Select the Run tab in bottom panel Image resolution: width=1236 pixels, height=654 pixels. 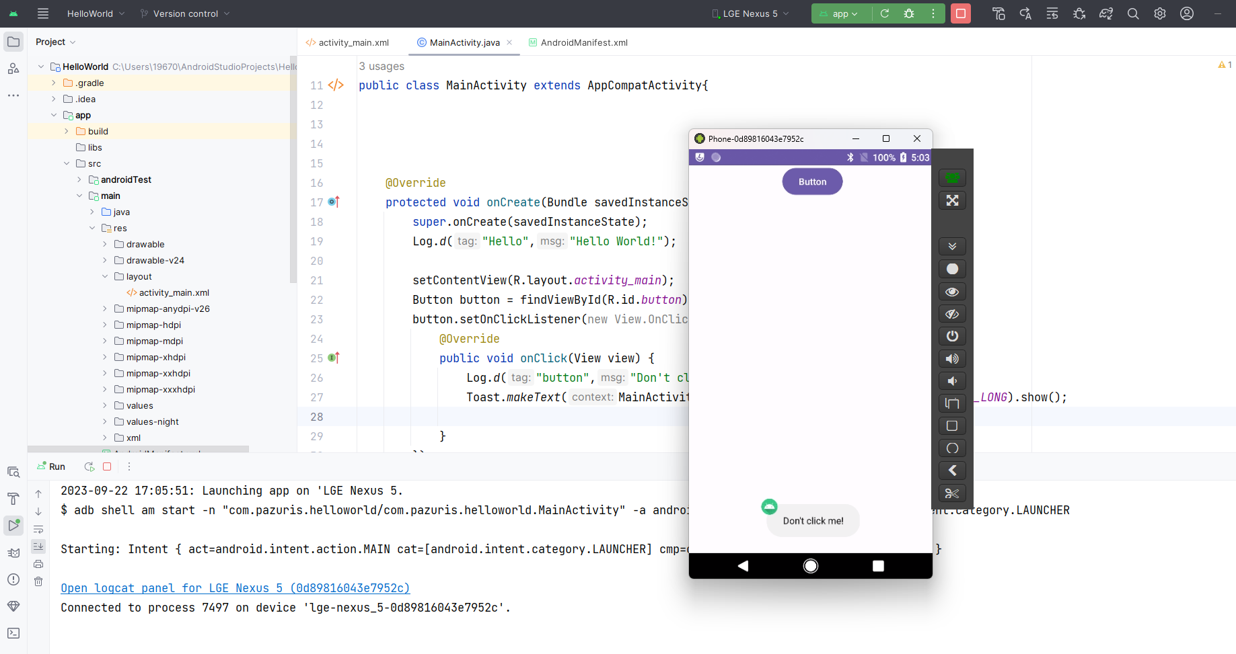pyautogui.click(x=51, y=466)
